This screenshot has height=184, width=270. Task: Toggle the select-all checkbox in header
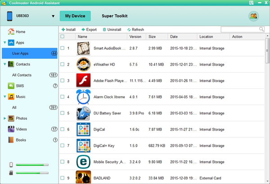(x=63, y=37)
